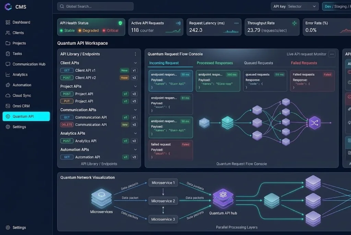Click GET badge for Automation API
Image resolution: width=351 pixels, height=235 pixels.
[x=67, y=157]
